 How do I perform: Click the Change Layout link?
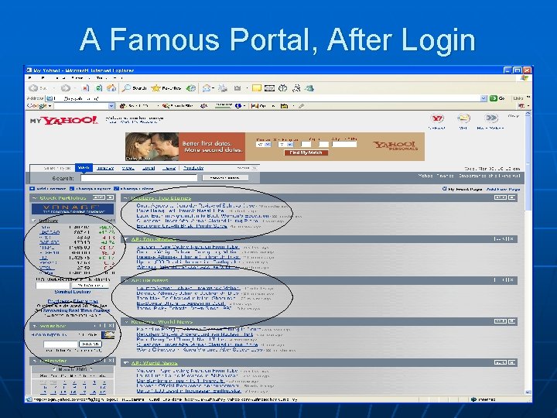pos(91,189)
